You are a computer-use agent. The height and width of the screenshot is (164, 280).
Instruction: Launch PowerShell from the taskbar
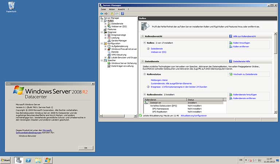(x=28, y=160)
